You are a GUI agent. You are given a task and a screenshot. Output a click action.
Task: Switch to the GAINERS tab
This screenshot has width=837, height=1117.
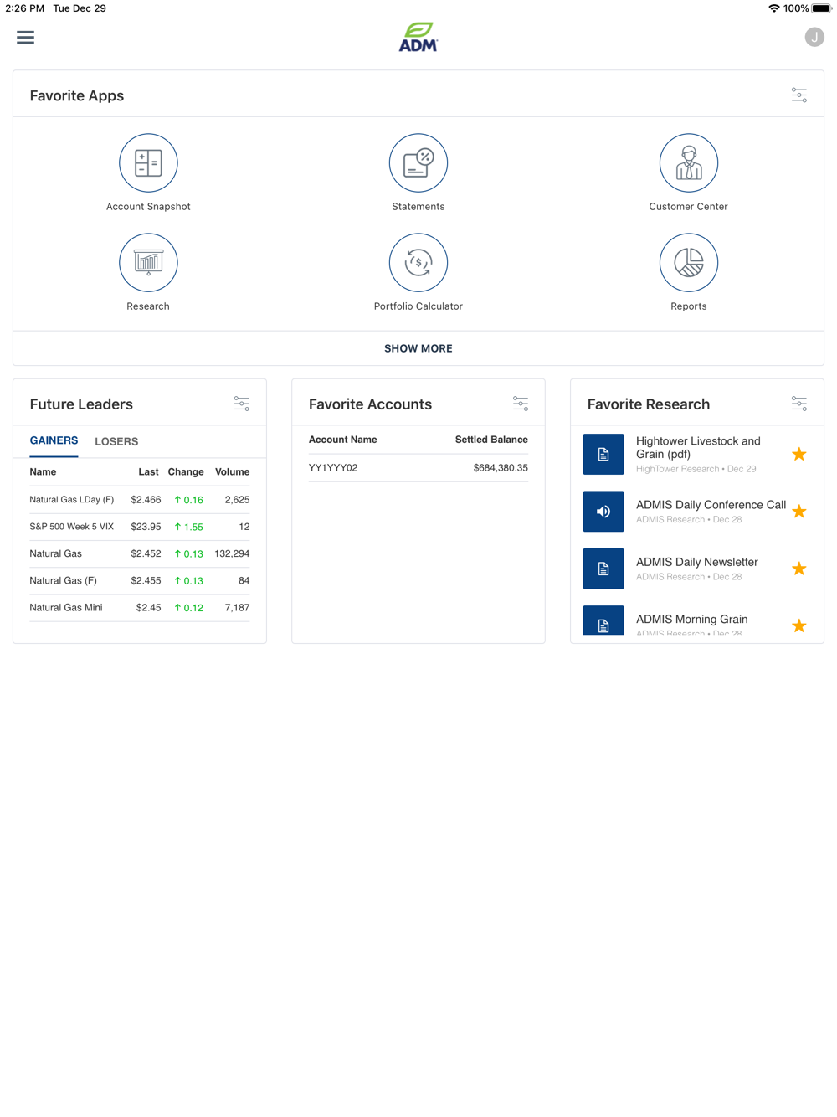click(x=54, y=440)
